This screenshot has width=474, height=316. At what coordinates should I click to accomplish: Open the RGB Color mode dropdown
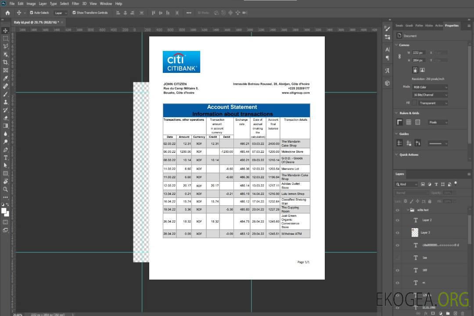click(x=430, y=87)
